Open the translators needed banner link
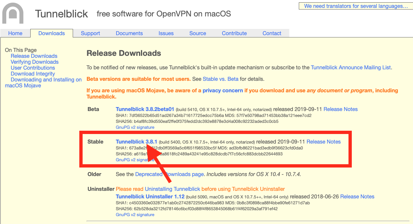The image size is (413, 224). 356,6
